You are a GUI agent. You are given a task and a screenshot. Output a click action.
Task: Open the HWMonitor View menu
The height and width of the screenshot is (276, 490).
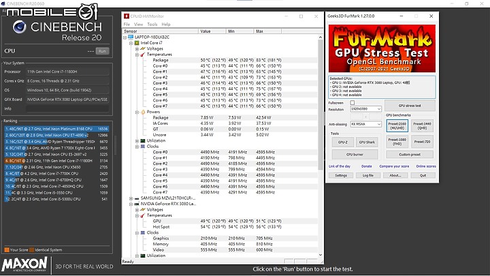pyautogui.click(x=138, y=24)
